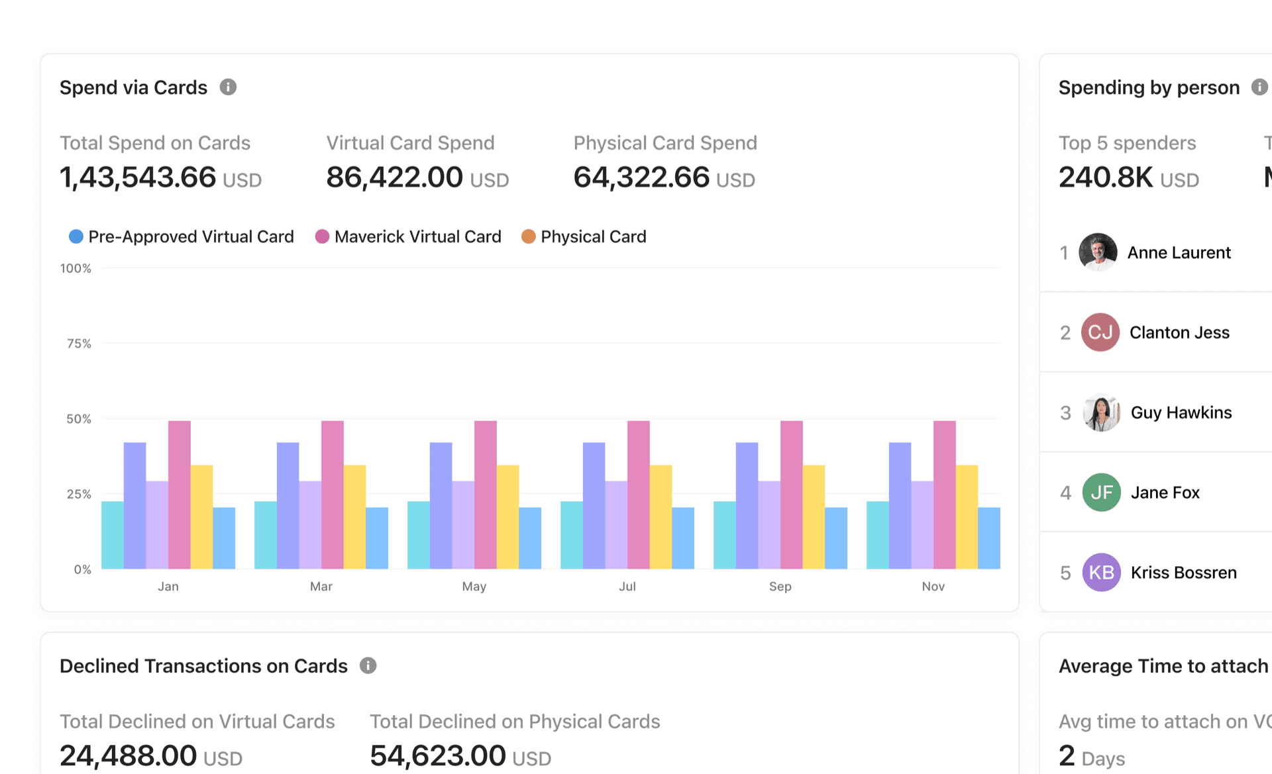1272x774 pixels.
Task: Click the CJ avatar for Clanton Jess
Action: 1100,332
